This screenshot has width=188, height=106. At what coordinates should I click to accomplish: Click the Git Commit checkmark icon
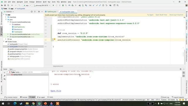[x=97, y=5]
